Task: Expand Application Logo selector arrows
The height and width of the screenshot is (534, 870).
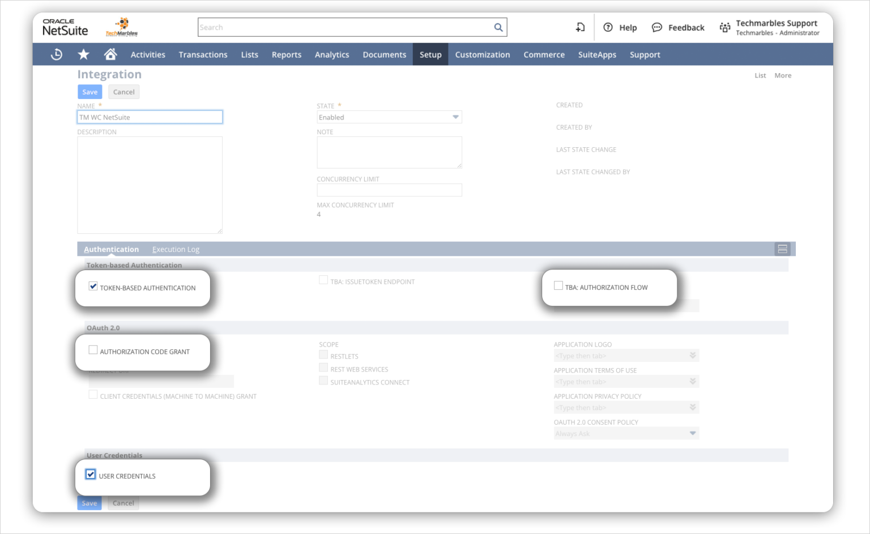Action: tap(693, 356)
